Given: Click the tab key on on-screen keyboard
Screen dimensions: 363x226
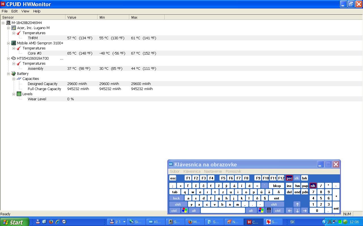Looking at the screenshot, I should pyautogui.click(x=175, y=192).
